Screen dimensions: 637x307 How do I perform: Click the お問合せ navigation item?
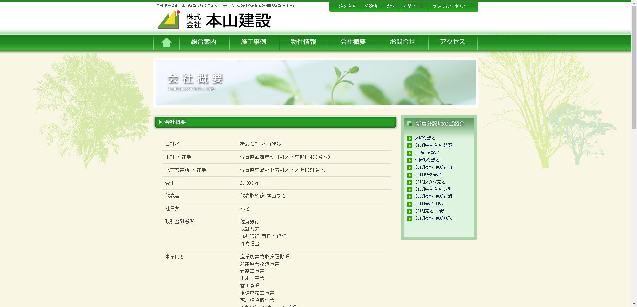(x=403, y=42)
